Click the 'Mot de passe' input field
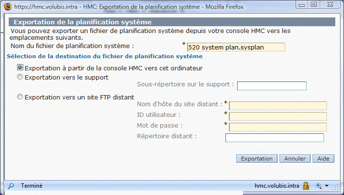The image size is (344, 195). (x=278, y=127)
